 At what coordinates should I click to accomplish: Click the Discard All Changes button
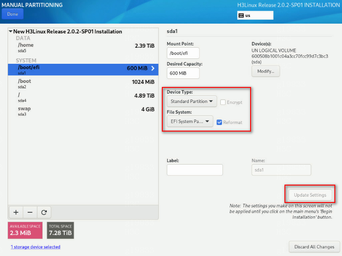click(314, 247)
